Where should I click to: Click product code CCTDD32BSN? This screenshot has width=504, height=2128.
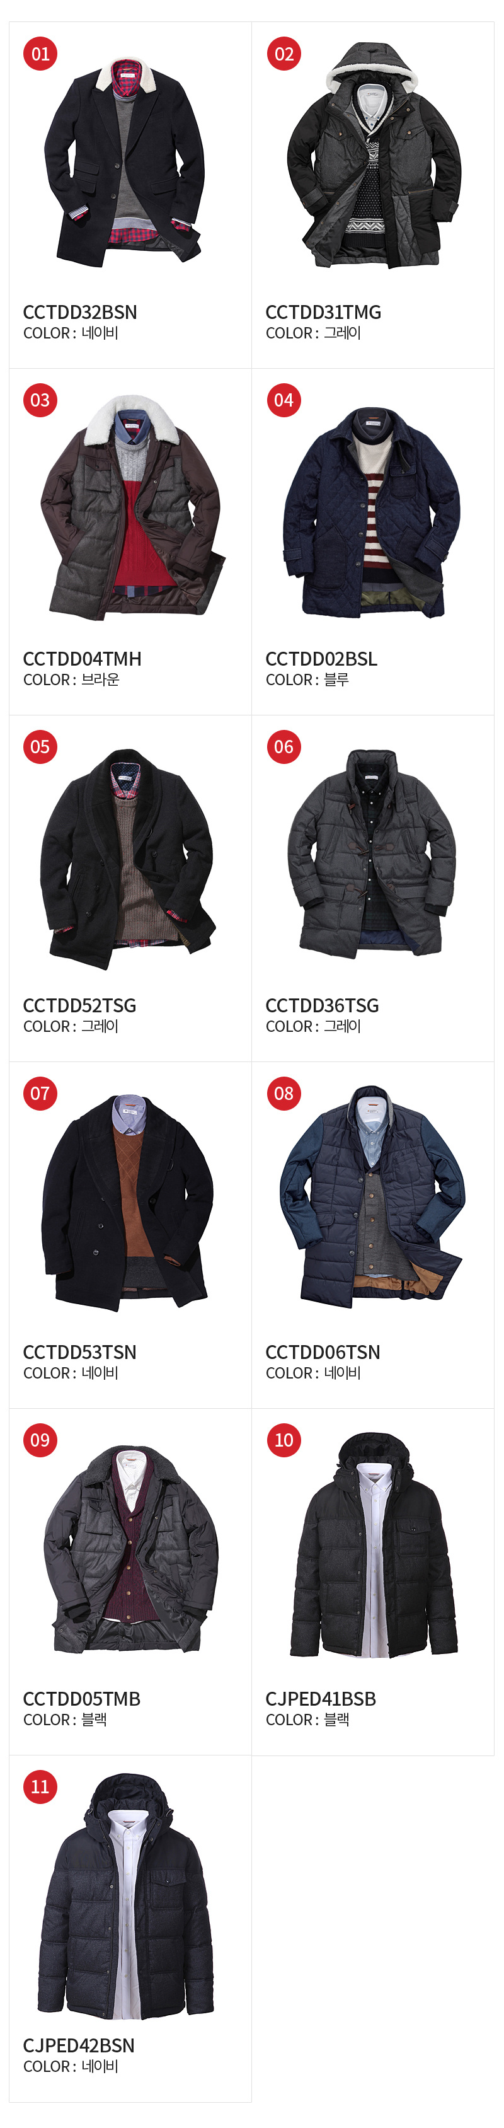[80, 312]
